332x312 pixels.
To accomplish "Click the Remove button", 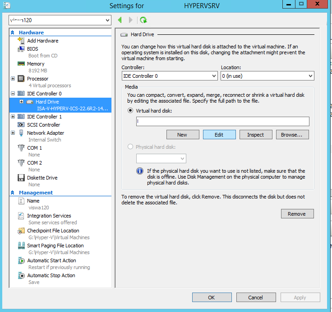I will pyautogui.click(x=297, y=214).
